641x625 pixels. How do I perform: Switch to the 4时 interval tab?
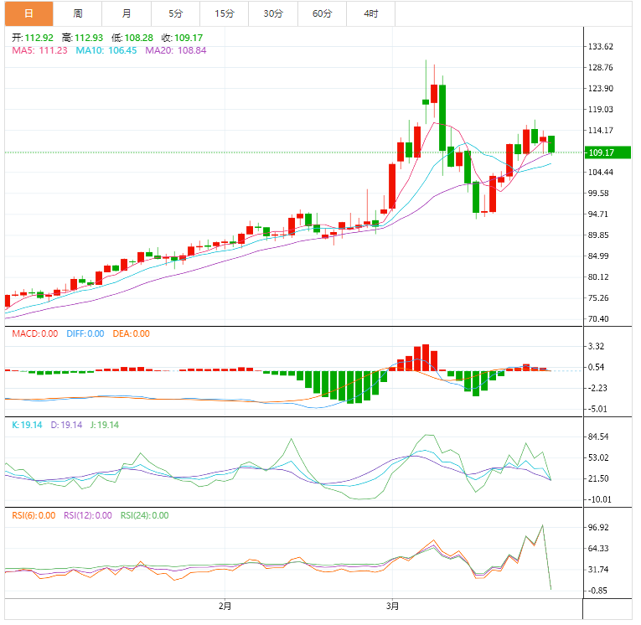(x=370, y=13)
